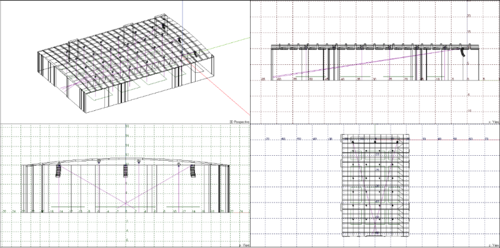Select the center line array in front view
The height and width of the screenshot is (248, 500).
pos(126,171)
